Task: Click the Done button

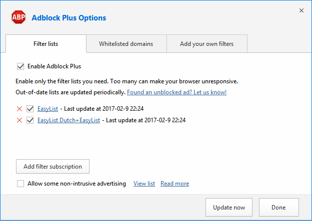Action: click(279, 208)
